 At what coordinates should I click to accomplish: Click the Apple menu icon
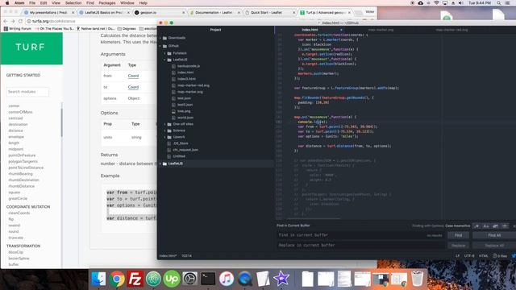tap(7, 3)
